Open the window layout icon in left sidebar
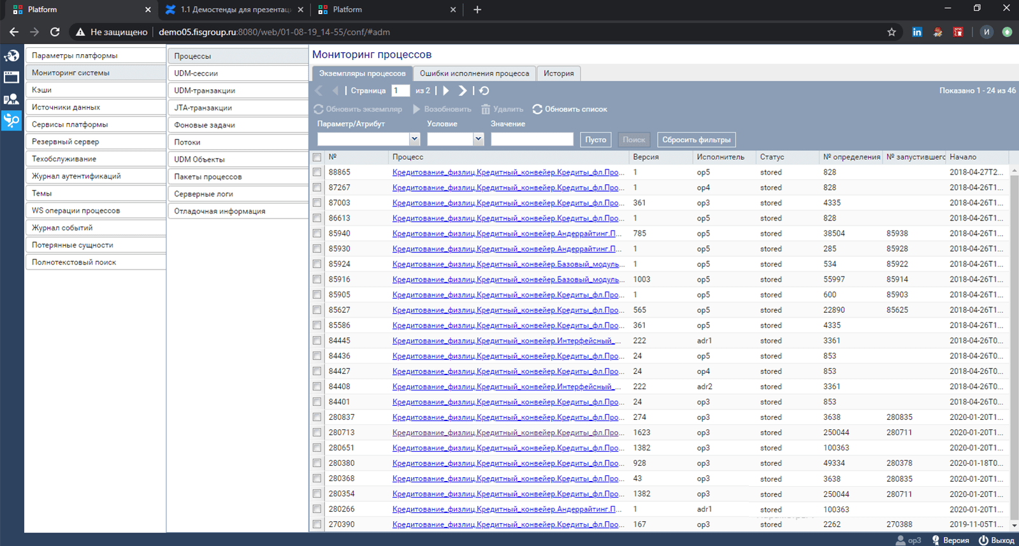This screenshot has height=546, width=1019. 11,78
